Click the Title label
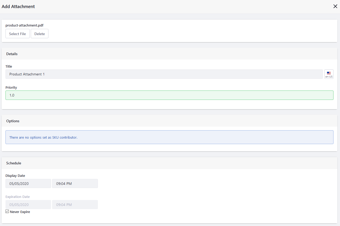340x226 pixels. tap(9, 66)
